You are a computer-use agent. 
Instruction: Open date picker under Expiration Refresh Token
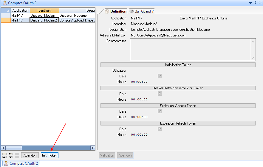pyautogui.click(x=160, y=129)
